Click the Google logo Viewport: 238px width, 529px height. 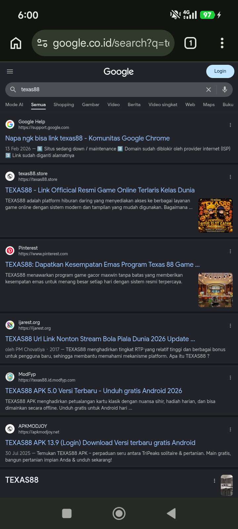point(119,72)
